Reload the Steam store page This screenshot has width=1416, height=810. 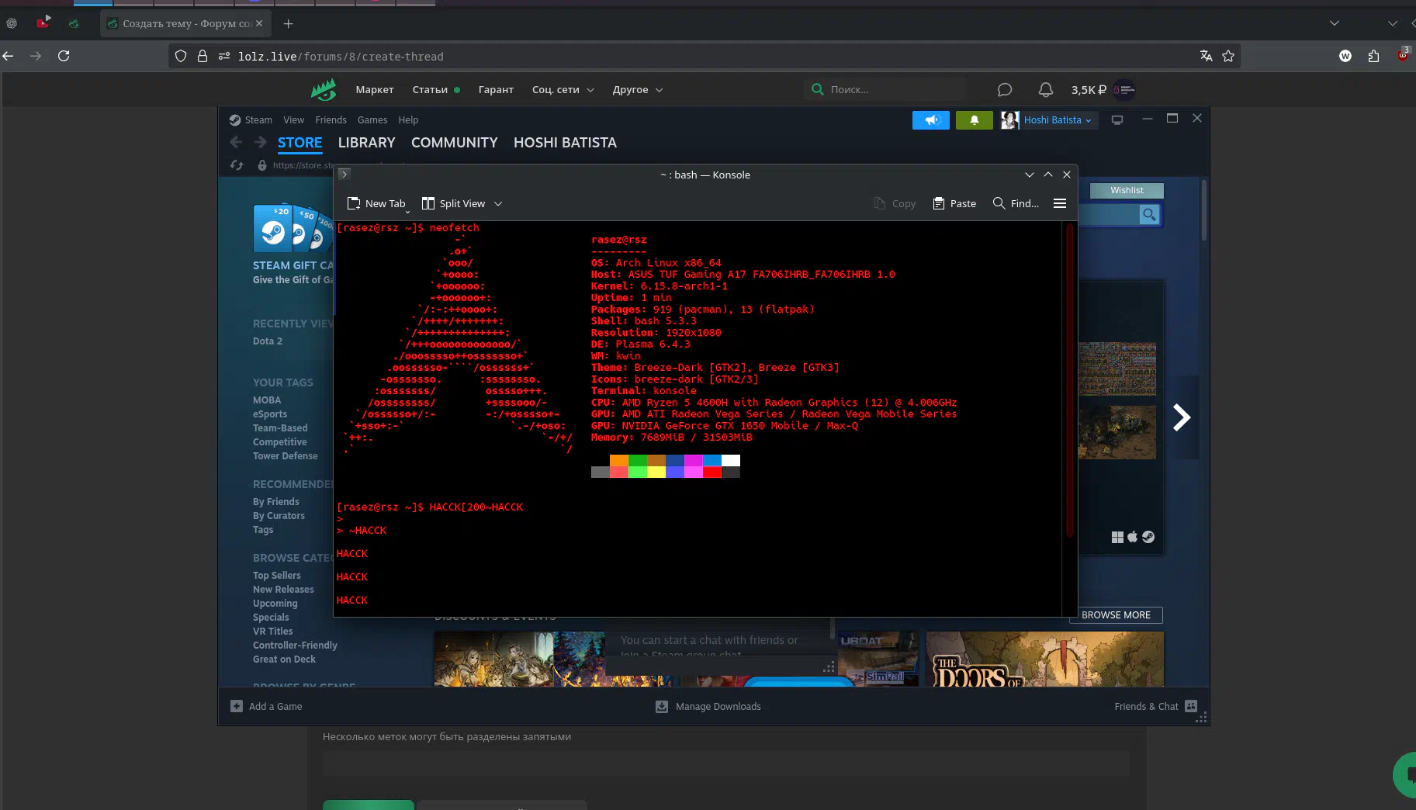(x=237, y=165)
